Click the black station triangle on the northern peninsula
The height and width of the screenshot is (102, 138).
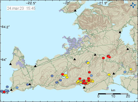(x=75, y=10)
